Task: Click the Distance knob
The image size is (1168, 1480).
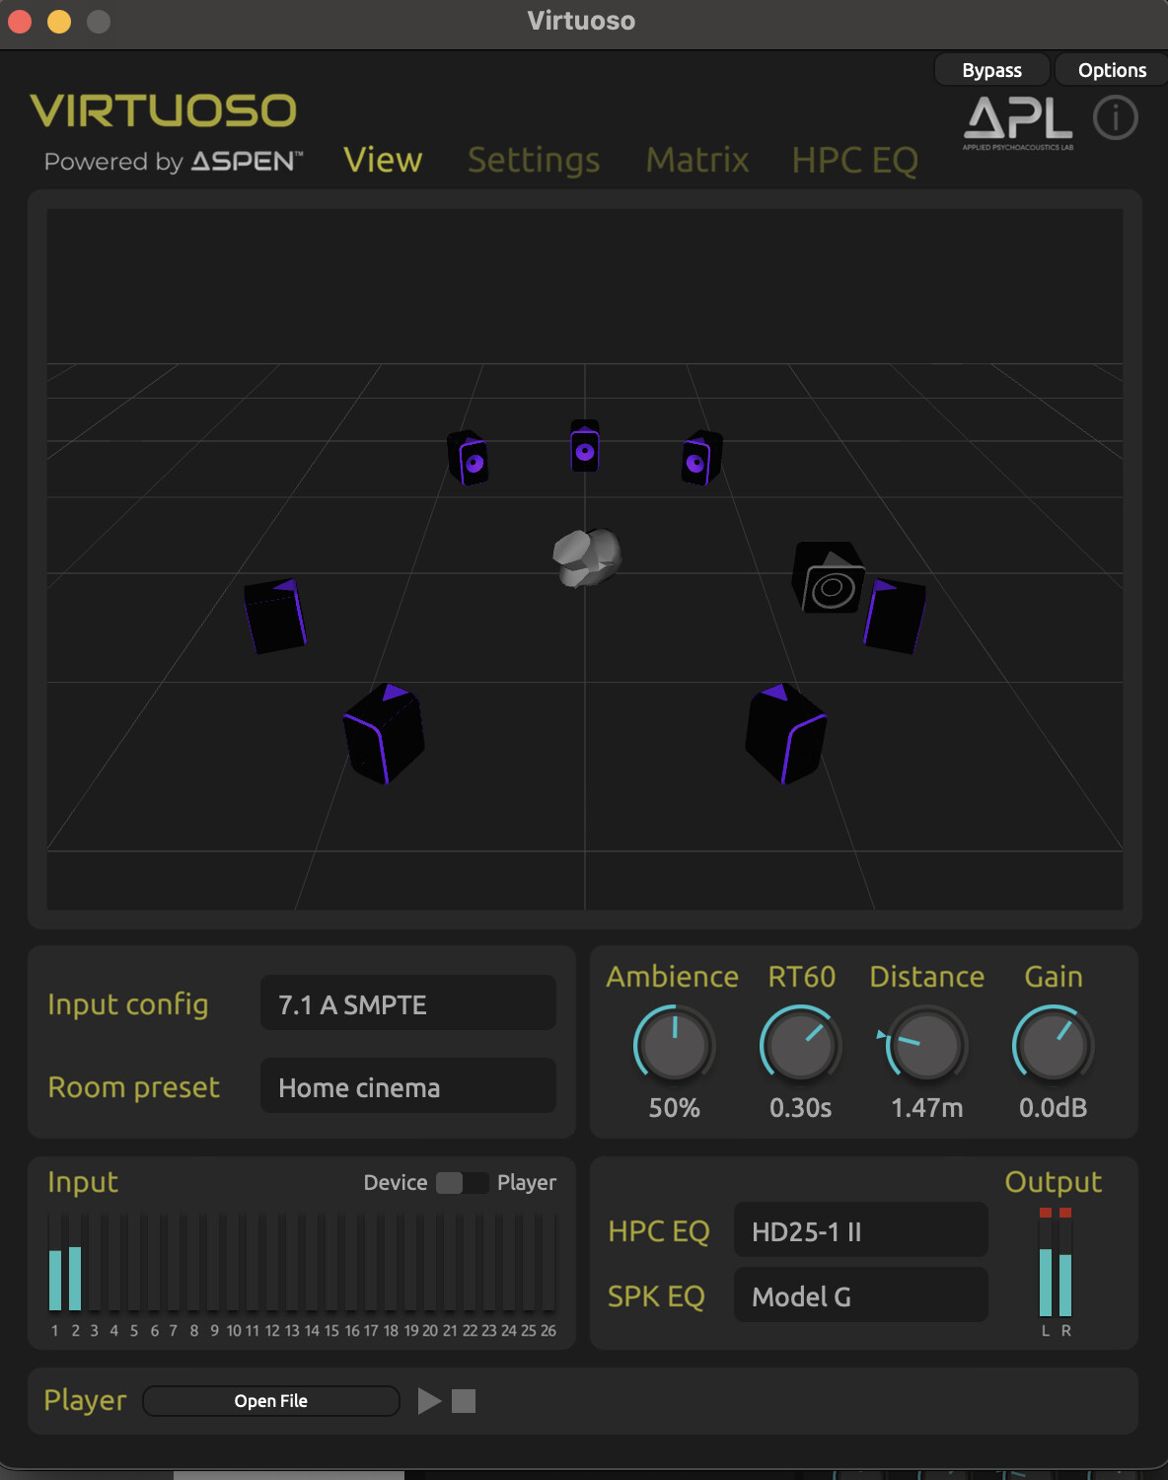Action: 926,1044
